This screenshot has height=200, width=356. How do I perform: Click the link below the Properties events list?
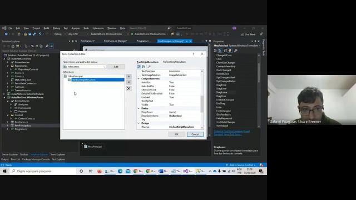(x=231, y=133)
